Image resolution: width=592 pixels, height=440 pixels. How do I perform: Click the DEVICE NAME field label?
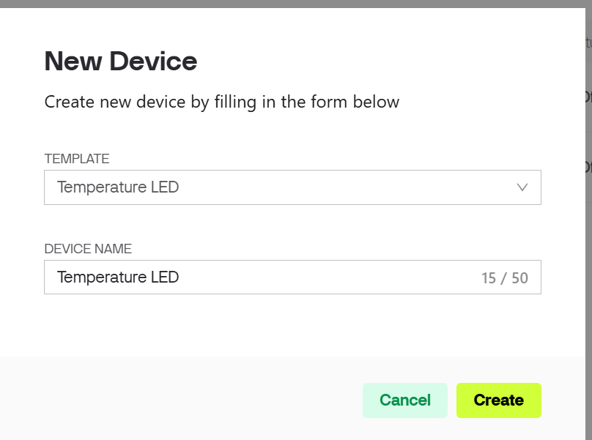pyautogui.click(x=88, y=249)
